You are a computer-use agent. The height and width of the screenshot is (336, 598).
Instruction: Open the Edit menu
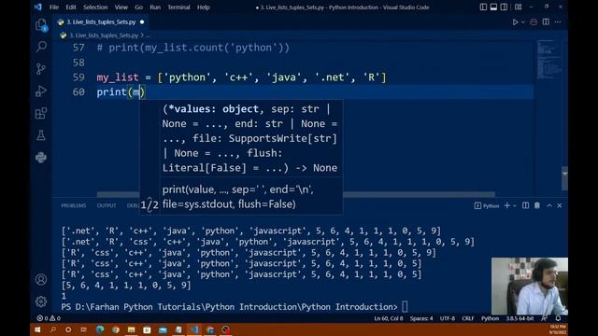tap(71, 7)
